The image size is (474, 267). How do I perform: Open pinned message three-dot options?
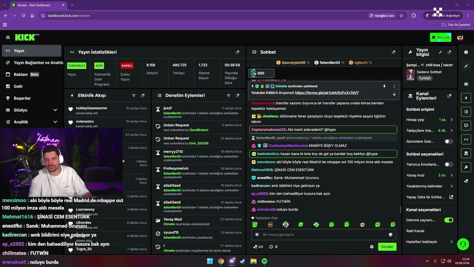(x=394, y=86)
